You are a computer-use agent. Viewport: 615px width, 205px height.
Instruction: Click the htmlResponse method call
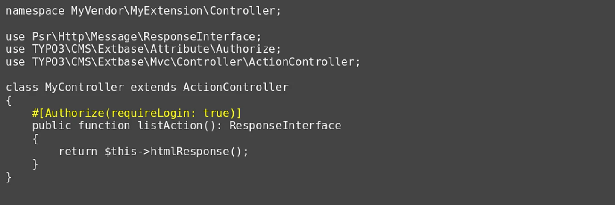[x=190, y=152]
